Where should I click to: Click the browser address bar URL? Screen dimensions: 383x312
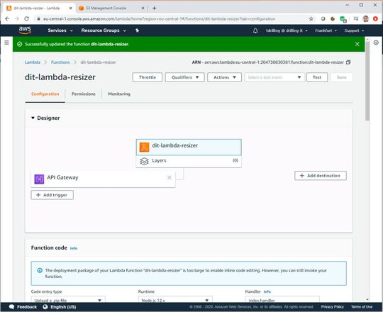tap(160, 19)
